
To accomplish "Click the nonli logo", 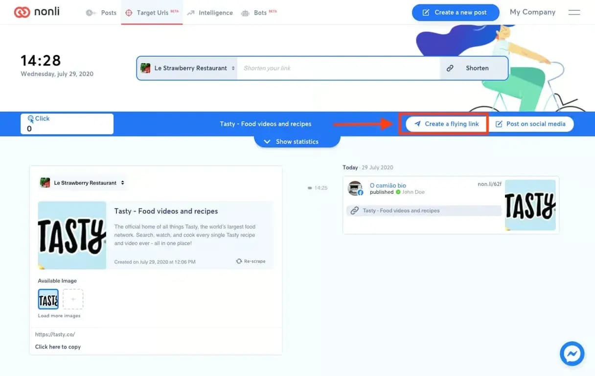I will click(x=37, y=12).
